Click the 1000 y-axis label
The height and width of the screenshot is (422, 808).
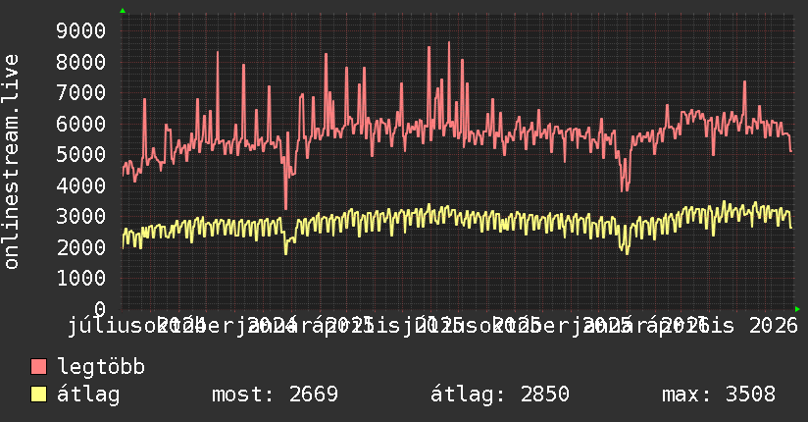(81, 278)
